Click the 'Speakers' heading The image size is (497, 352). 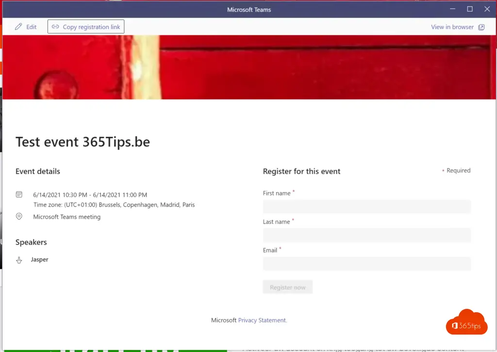click(31, 242)
